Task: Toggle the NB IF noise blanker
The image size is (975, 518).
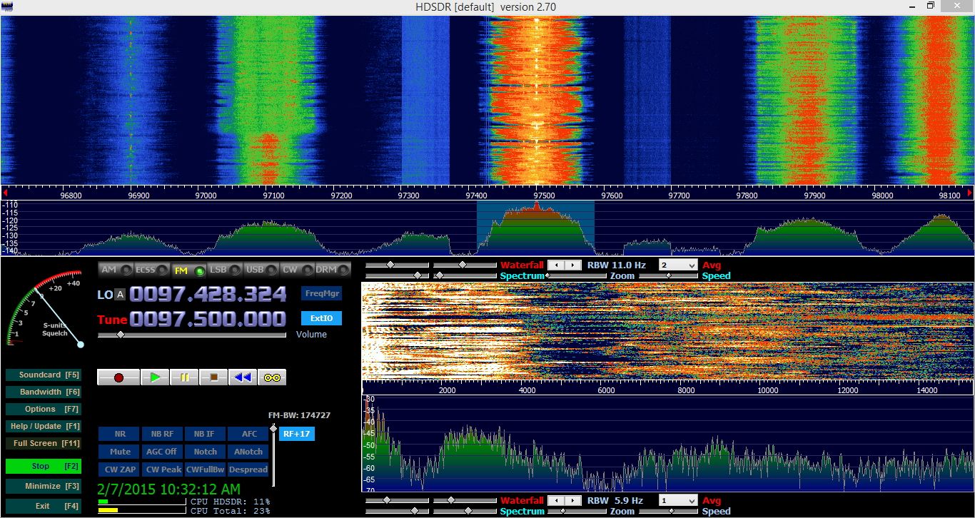Action: click(205, 434)
